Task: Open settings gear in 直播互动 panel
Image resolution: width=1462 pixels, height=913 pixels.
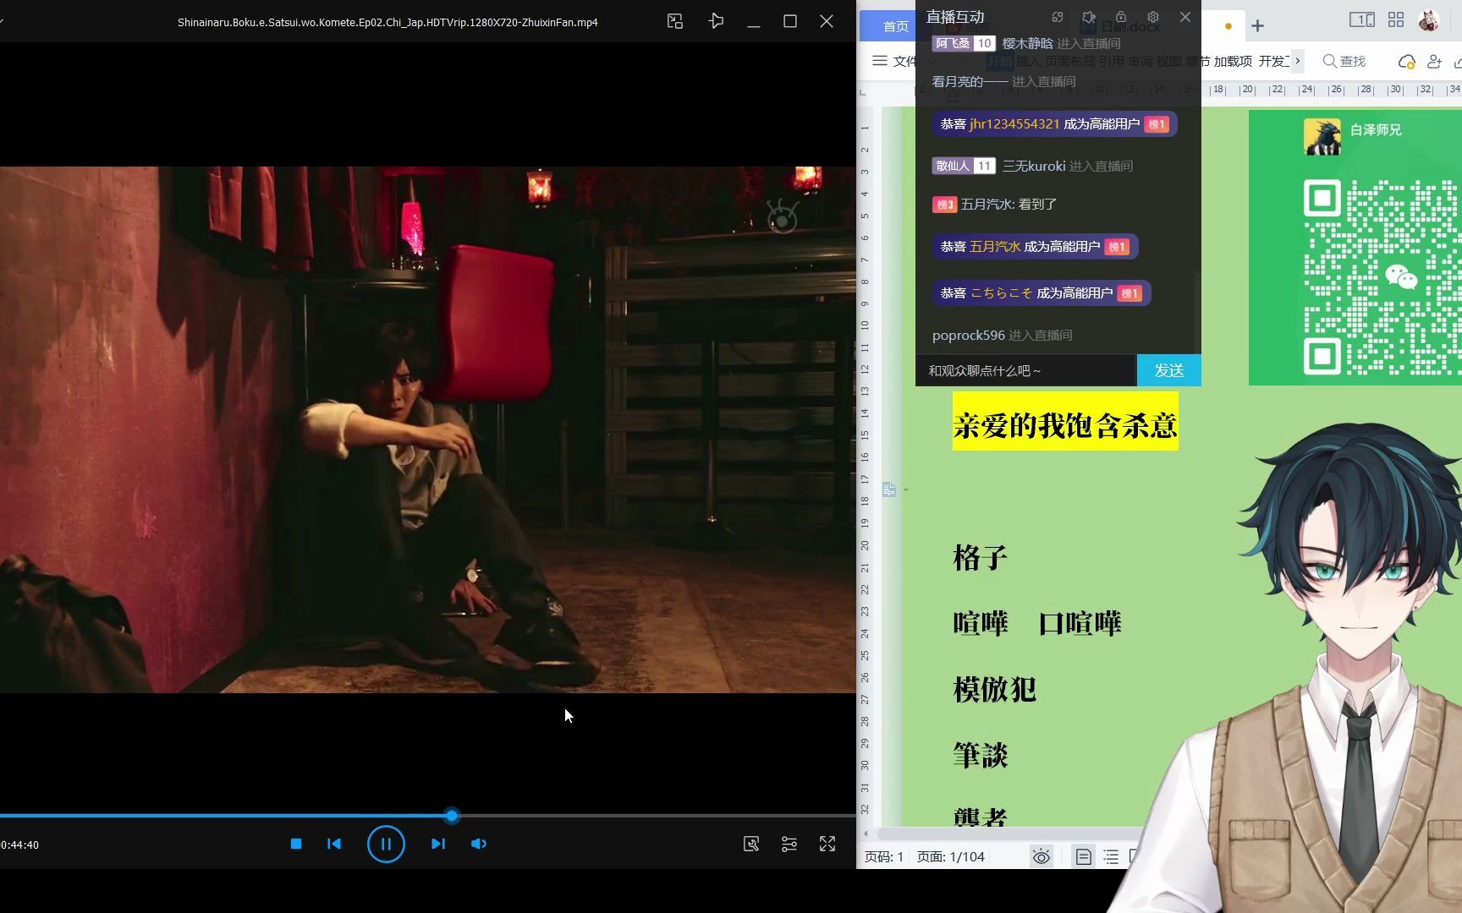Action: pos(1153,17)
